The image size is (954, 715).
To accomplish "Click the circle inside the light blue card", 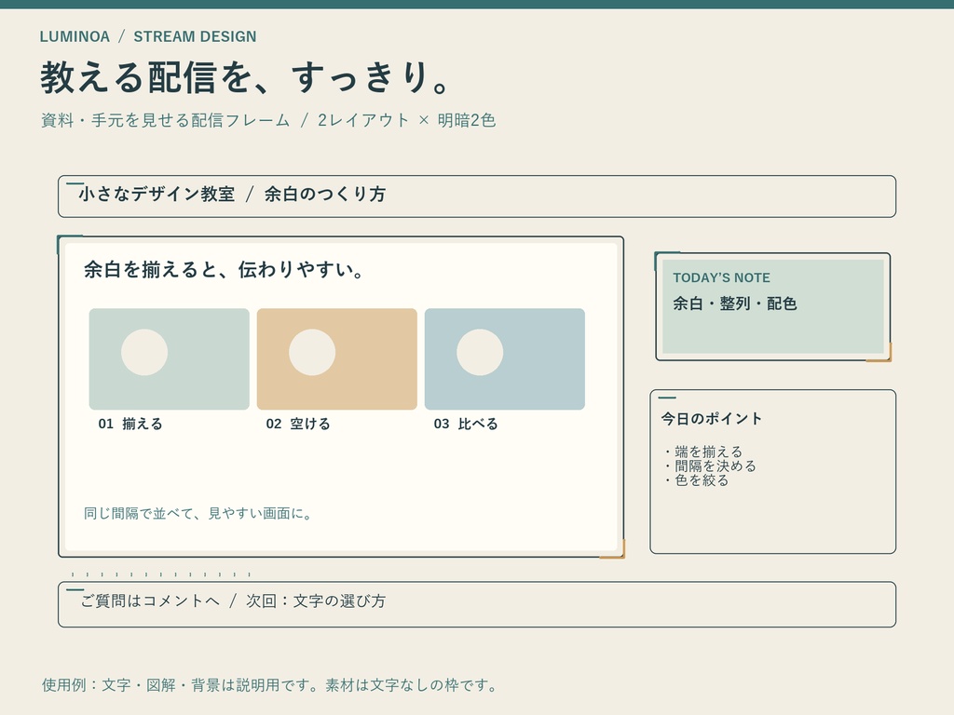I will [480, 352].
